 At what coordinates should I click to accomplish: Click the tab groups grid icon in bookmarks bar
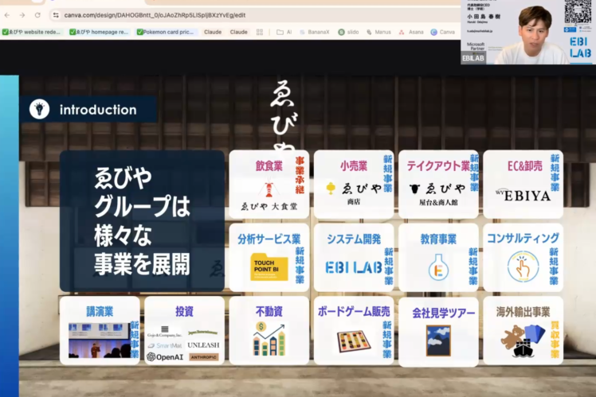[x=260, y=33]
